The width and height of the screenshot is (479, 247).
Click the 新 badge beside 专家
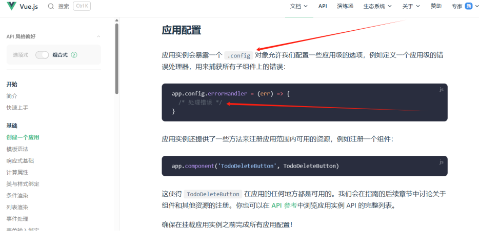point(469,6)
